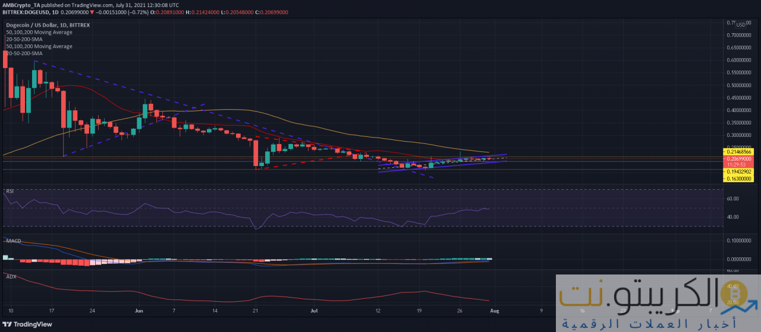The image size is (761, 332).
Task: Click the Jun marker on time axis
Action: [139, 310]
